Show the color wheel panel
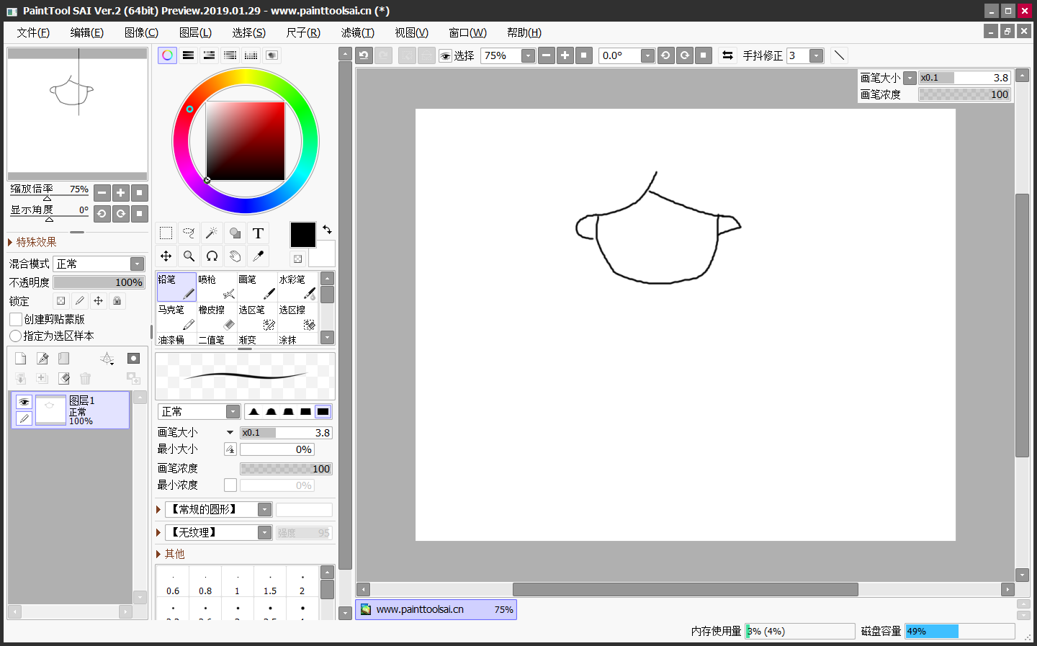This screenshot has height=646, width=1037. (167, 55)
